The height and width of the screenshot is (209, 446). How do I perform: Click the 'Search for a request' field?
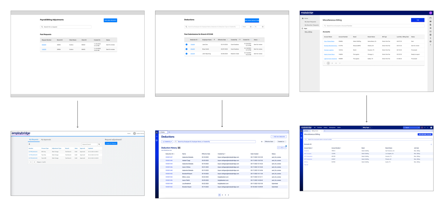pyautogui.click(x=66, y=27)
